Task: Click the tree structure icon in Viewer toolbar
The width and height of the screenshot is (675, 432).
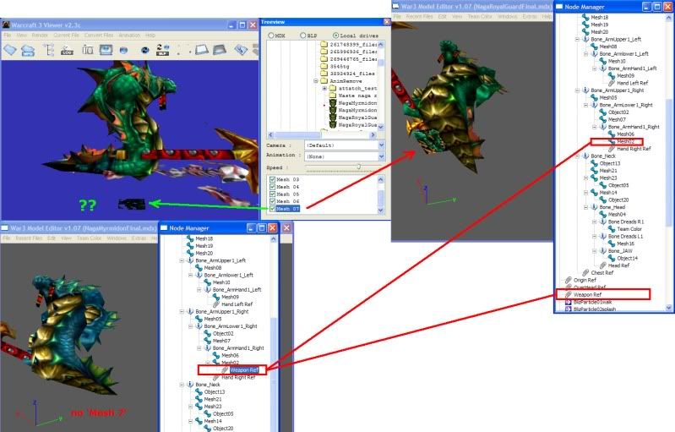Action: click(49, 50)
